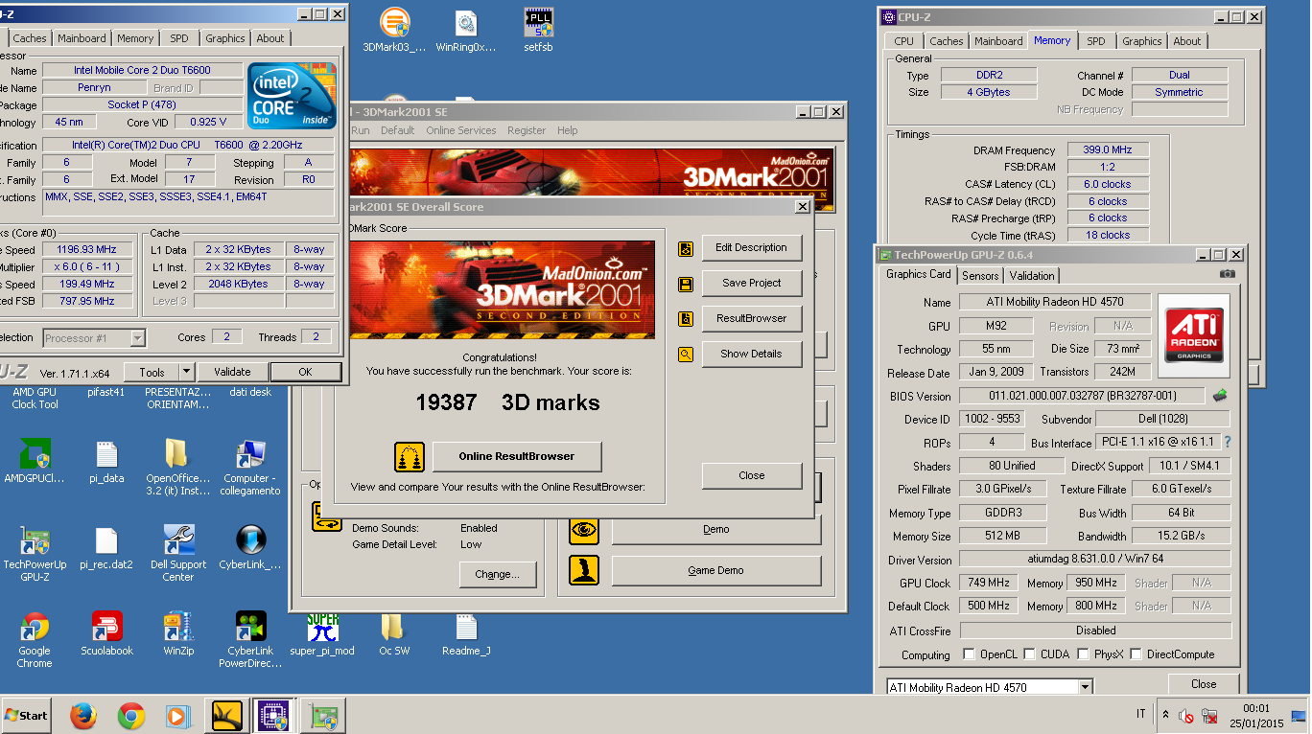The image size is (1312, 734).
Task: Switch to the Sensors tab in GPU-Z
Action: [x=980, y=275]
